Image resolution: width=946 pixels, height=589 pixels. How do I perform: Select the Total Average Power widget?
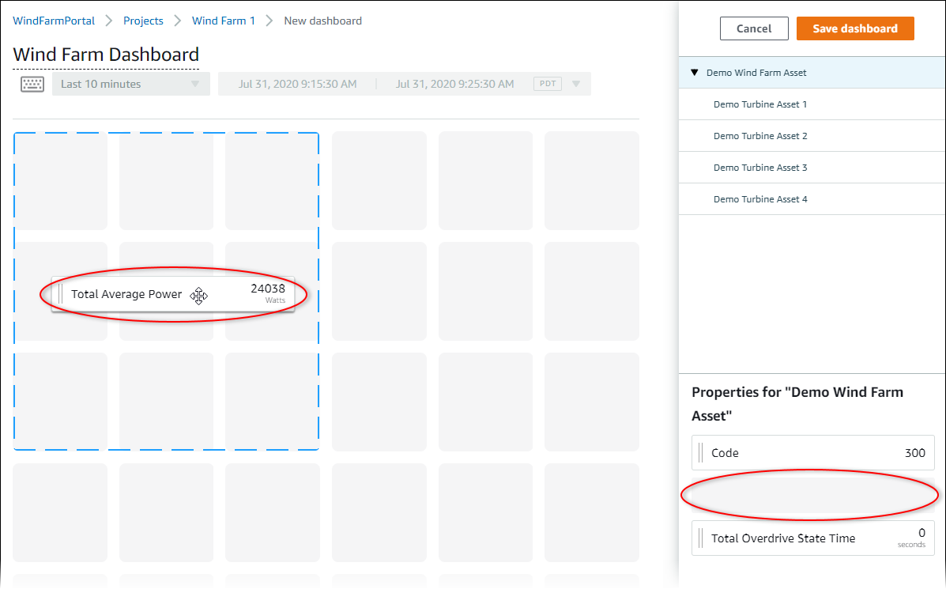pyautogui.click(x=174, y=293)
